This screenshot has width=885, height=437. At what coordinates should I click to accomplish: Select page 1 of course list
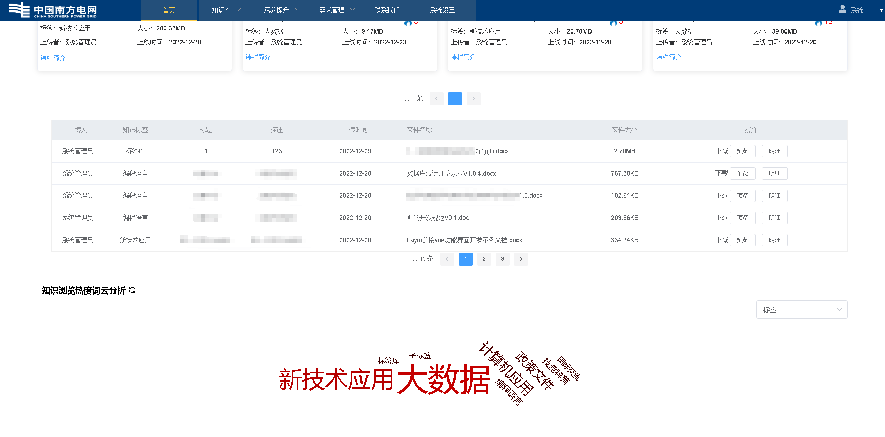[x=455, y=99]
